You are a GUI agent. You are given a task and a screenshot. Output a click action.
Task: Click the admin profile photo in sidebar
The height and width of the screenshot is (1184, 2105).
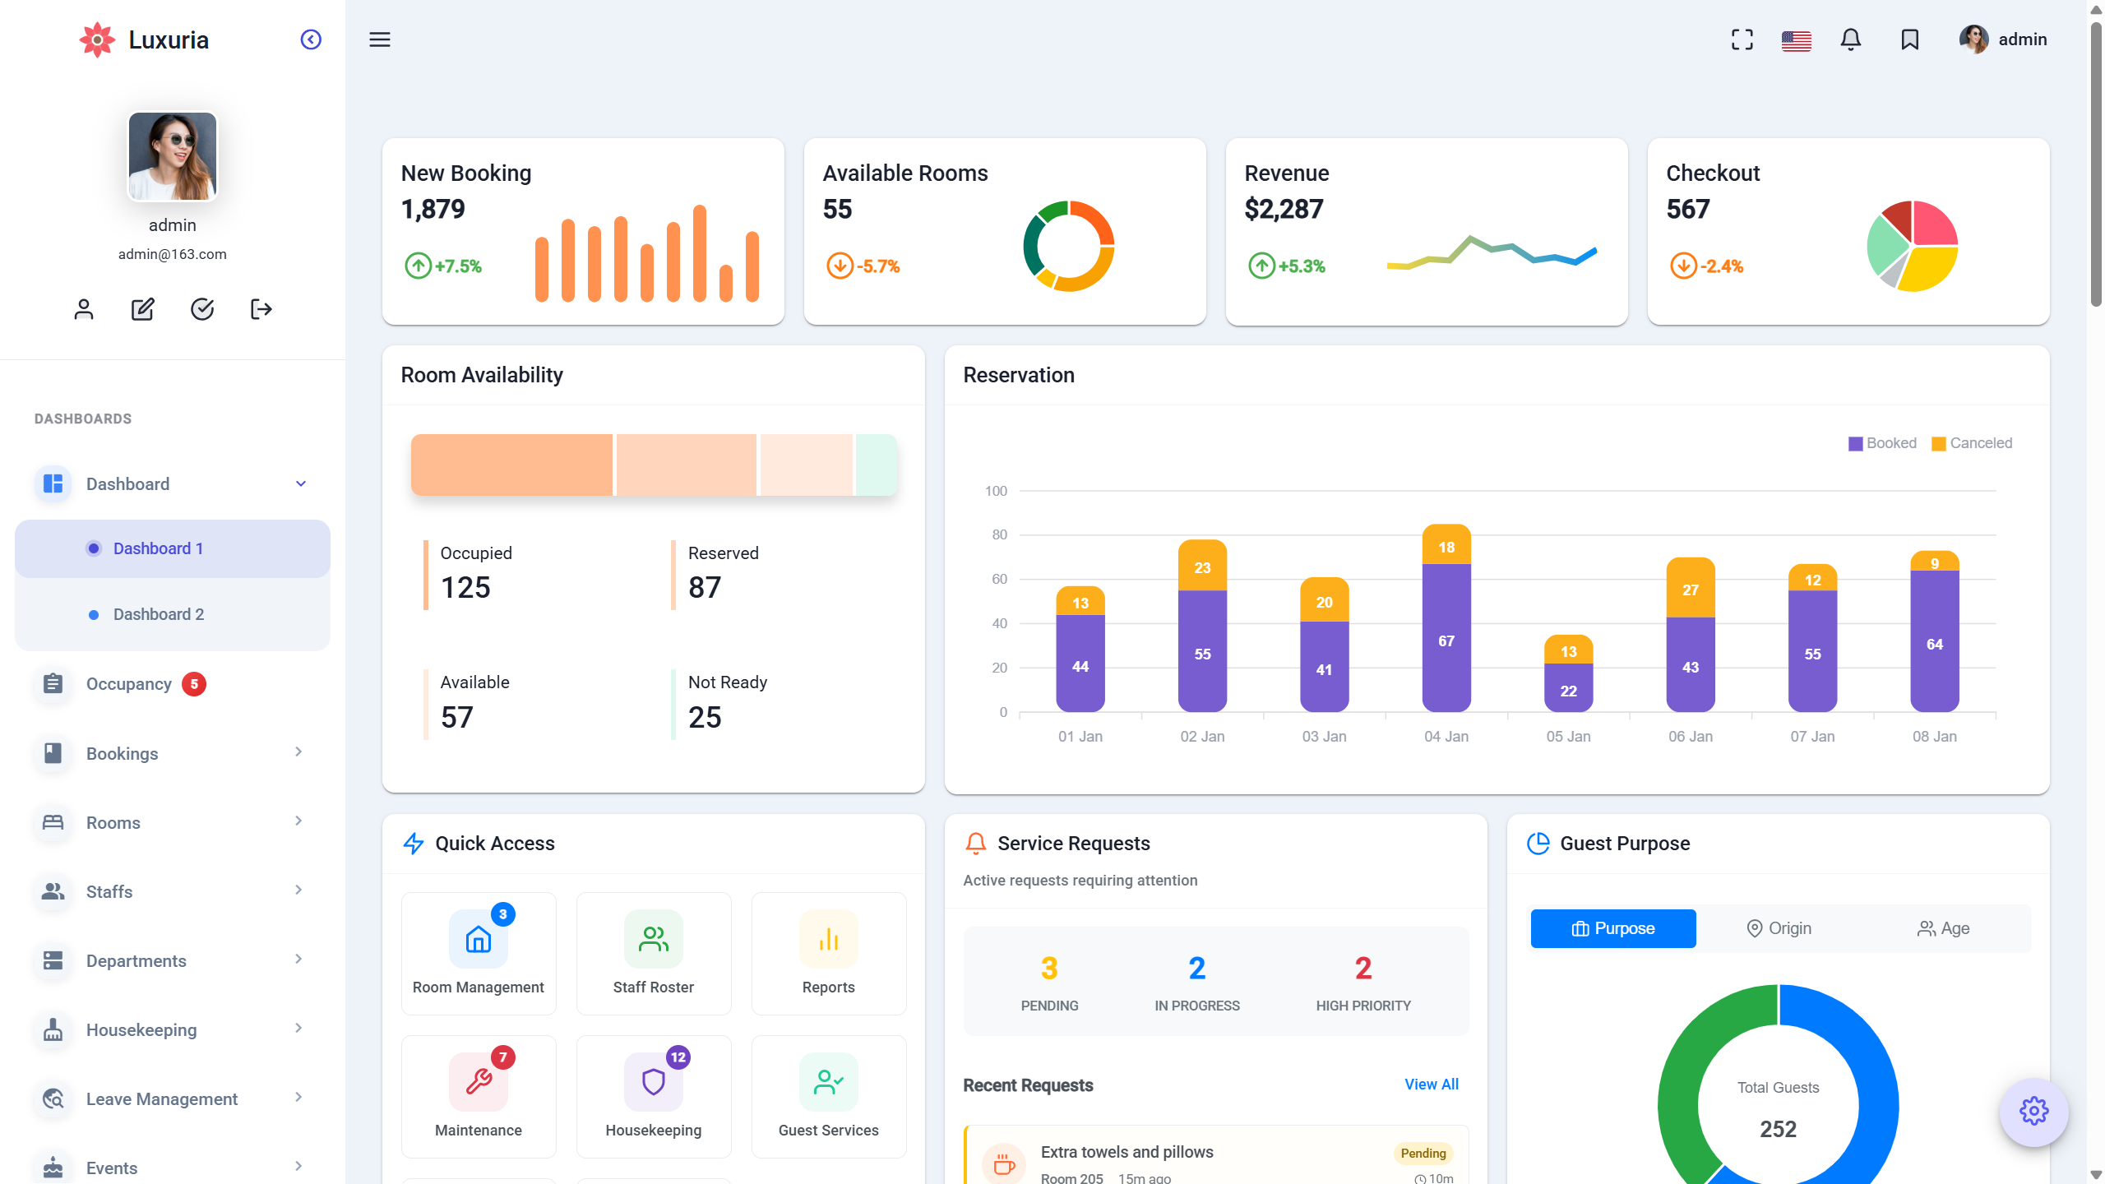173,156
